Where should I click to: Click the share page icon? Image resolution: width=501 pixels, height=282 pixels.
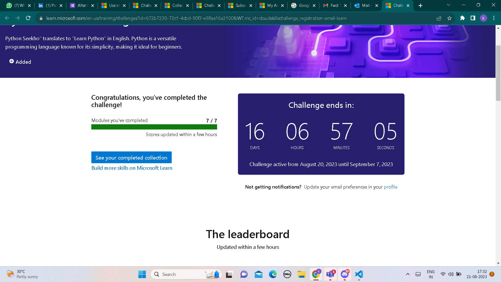click(x=439, y=18)
